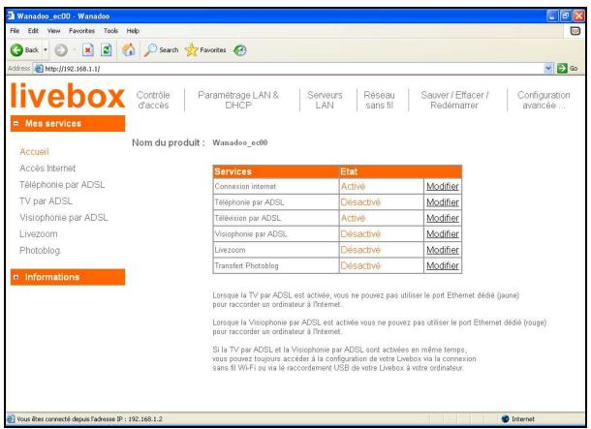This screenshot has height=429, width=591.
Task: Expand the address bar dropdown arrow
Action: 548,68
